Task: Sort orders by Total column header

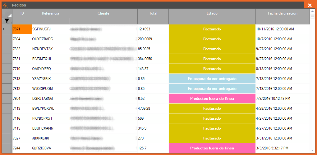Action: tap(153, 13)
